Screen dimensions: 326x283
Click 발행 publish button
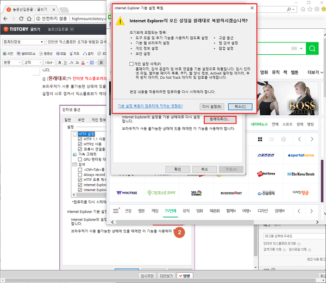pos(185,276)
